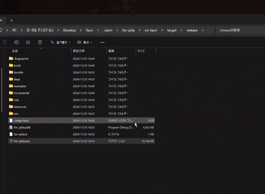
Task: Select the file name text for_qiita.pdb
Action: pos(22,127)
